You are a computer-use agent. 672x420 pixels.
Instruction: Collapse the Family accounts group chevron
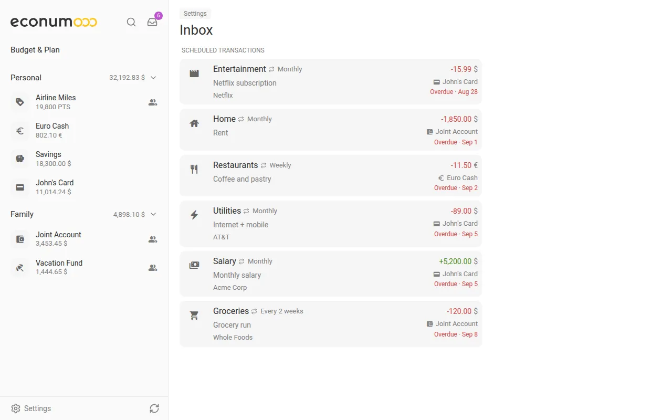pos(153,214)
